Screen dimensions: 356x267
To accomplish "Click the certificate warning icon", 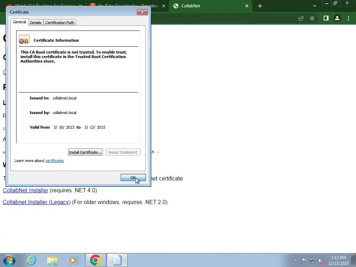I will [24, 39].
